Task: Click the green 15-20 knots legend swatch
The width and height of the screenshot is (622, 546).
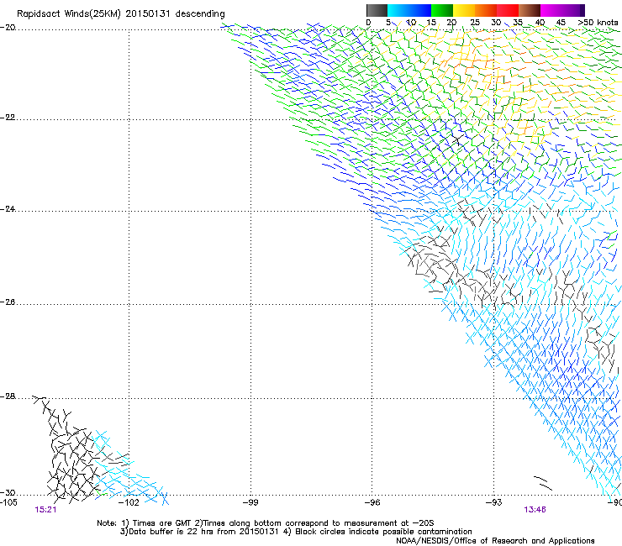Action: (442, 10)
